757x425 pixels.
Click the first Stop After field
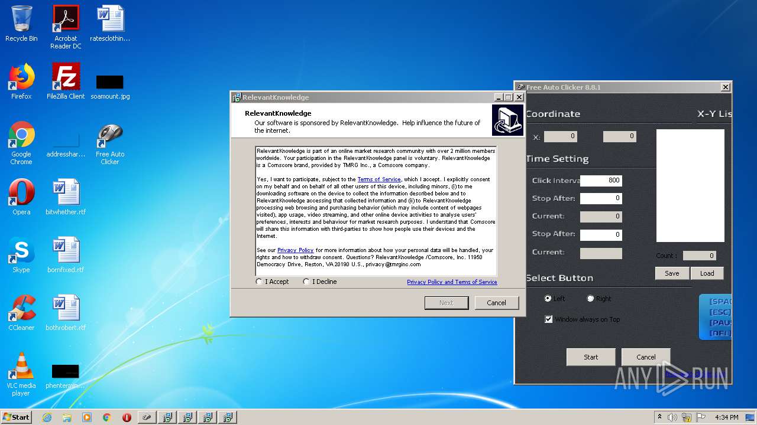601,198
